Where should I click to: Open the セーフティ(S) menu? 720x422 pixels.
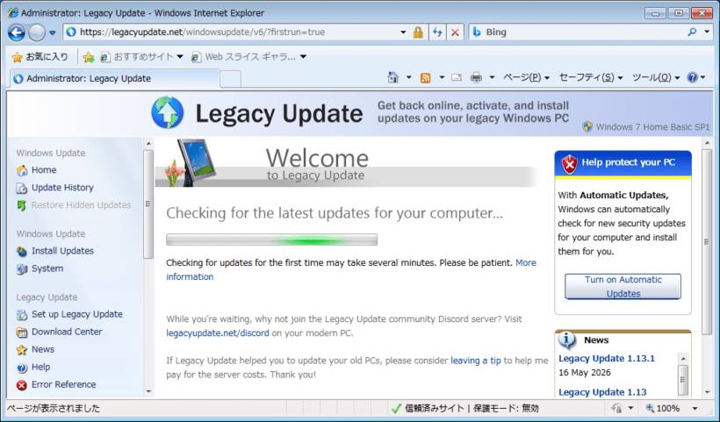click(x=591, y=77)
